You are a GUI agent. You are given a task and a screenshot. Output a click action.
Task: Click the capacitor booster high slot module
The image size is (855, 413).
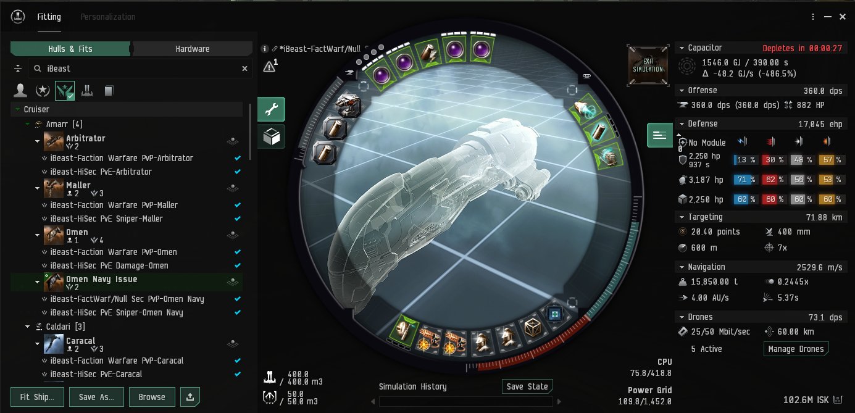tap(430, 55)
